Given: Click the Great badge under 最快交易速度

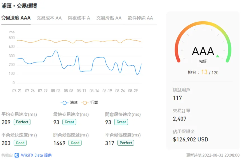Looking at the screenshot, I should pos(69,122).
